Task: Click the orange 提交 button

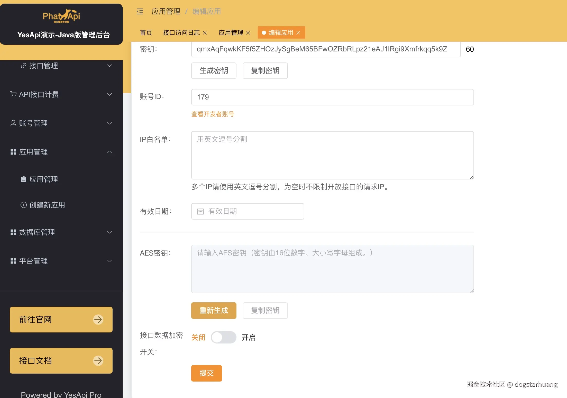Action: point(206,373)
